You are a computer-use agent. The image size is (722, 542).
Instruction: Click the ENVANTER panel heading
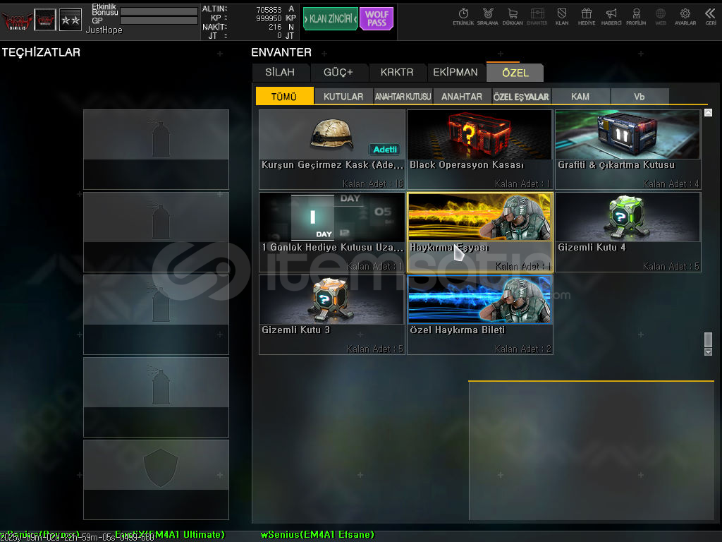pyautogui.click(x=281, y=52)
